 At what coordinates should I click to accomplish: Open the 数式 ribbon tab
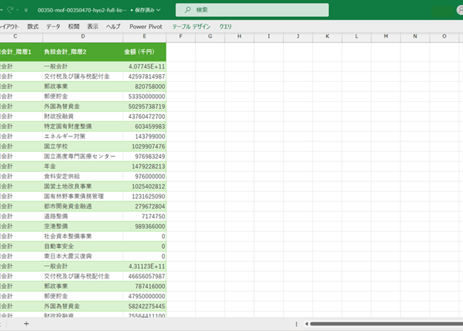pos(33,27)
